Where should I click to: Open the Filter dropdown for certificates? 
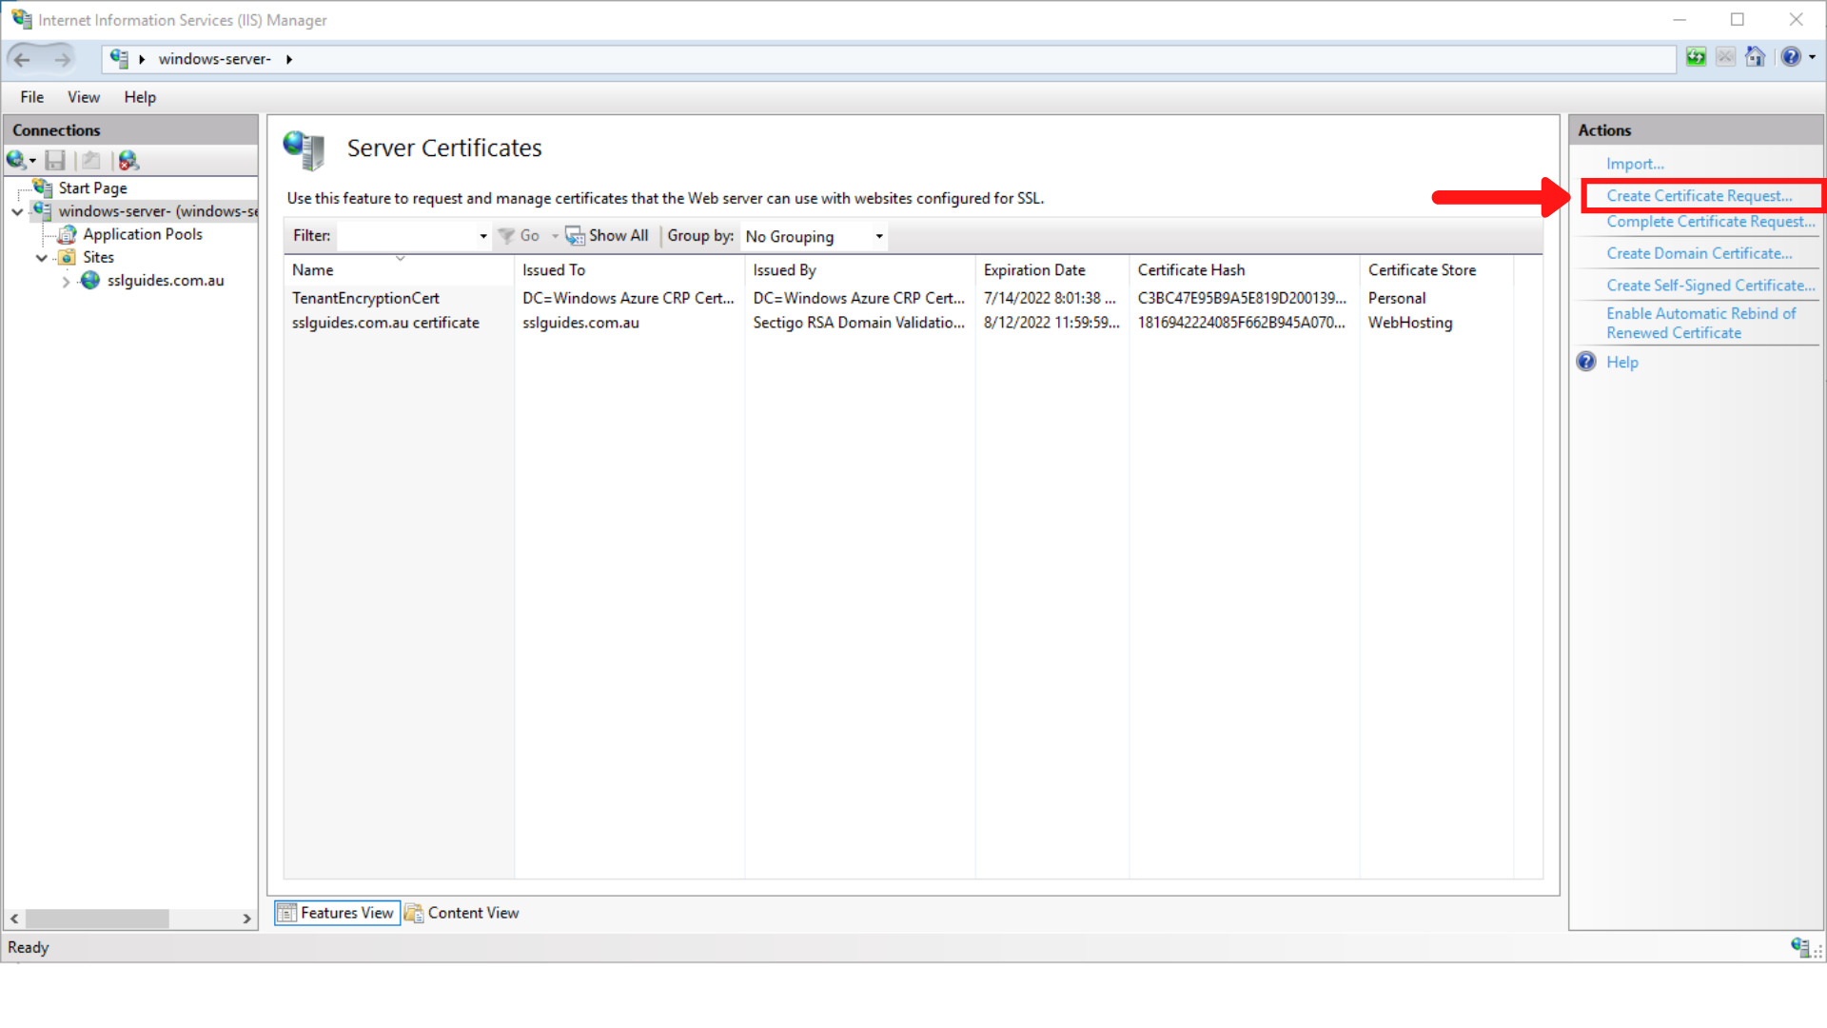point(481,236)
